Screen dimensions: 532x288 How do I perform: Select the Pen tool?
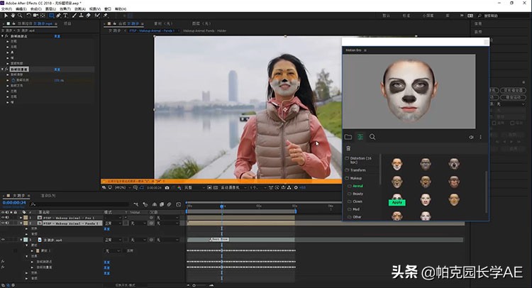click(59, 16)
